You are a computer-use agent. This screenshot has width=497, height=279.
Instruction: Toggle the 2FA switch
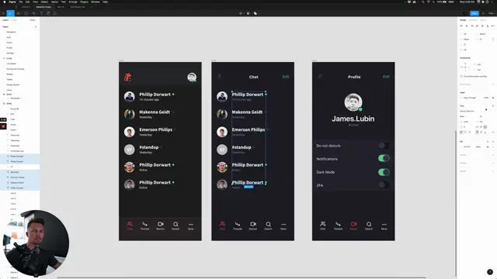(x=384, y=184)
